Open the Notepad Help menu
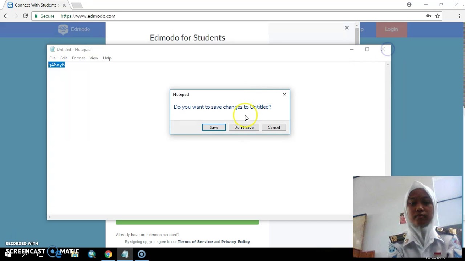465x261 pixels. (x=107, y=58)
